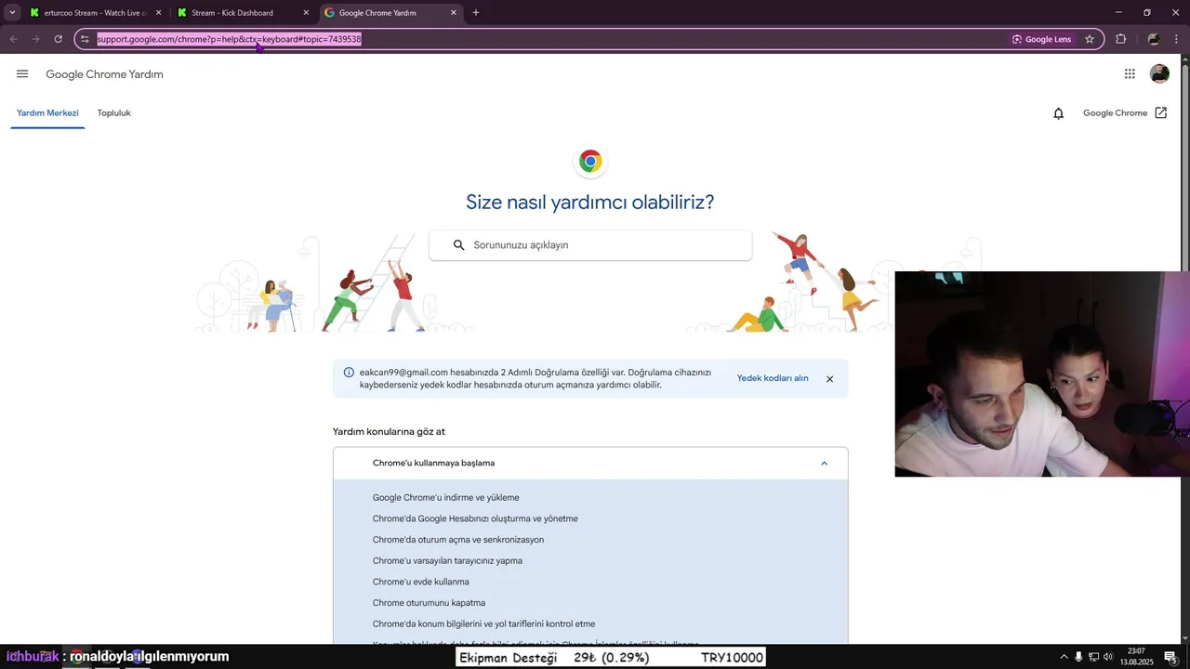
Task: Click the Sorununuzu açıklayın search field
Action: [x=590, y=245]
